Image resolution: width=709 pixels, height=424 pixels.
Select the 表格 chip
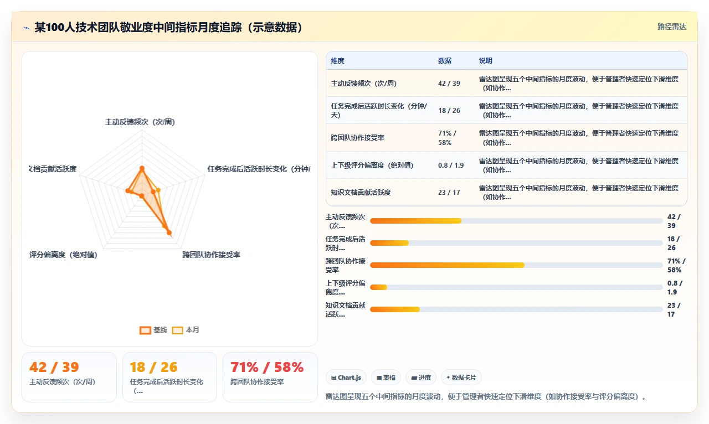click(386, 378)
